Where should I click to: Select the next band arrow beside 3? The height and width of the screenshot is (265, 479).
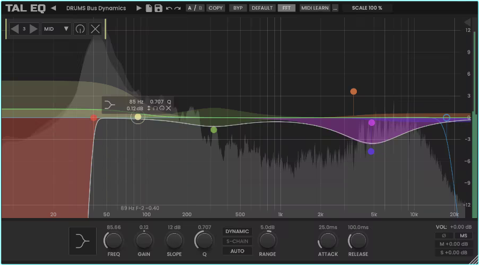click(x=34, y=29)
